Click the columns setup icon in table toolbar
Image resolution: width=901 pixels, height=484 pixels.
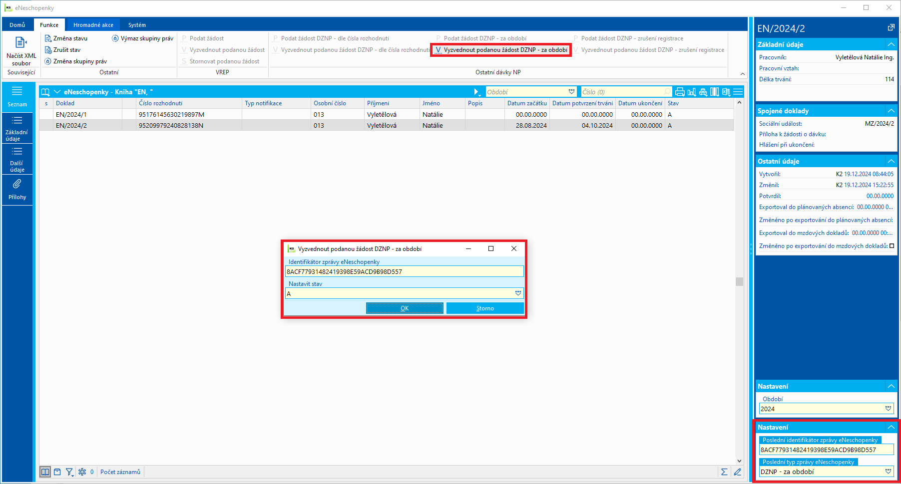point(715,92)
